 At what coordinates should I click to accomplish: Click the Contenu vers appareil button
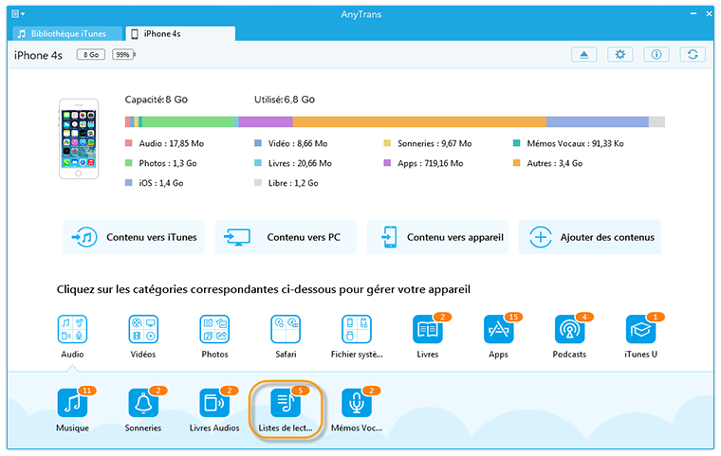pyautogui.click(x=437, y=237)
